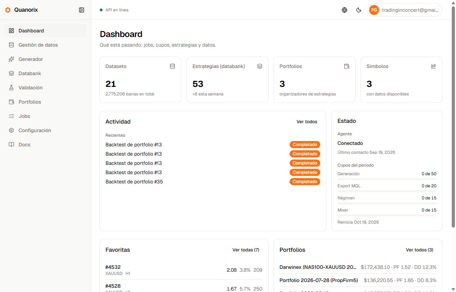
Task: Open the Darwinex portfolio row
Action: 358,267
